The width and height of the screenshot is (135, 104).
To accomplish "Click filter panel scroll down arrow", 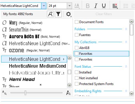I will click(131, 94).
